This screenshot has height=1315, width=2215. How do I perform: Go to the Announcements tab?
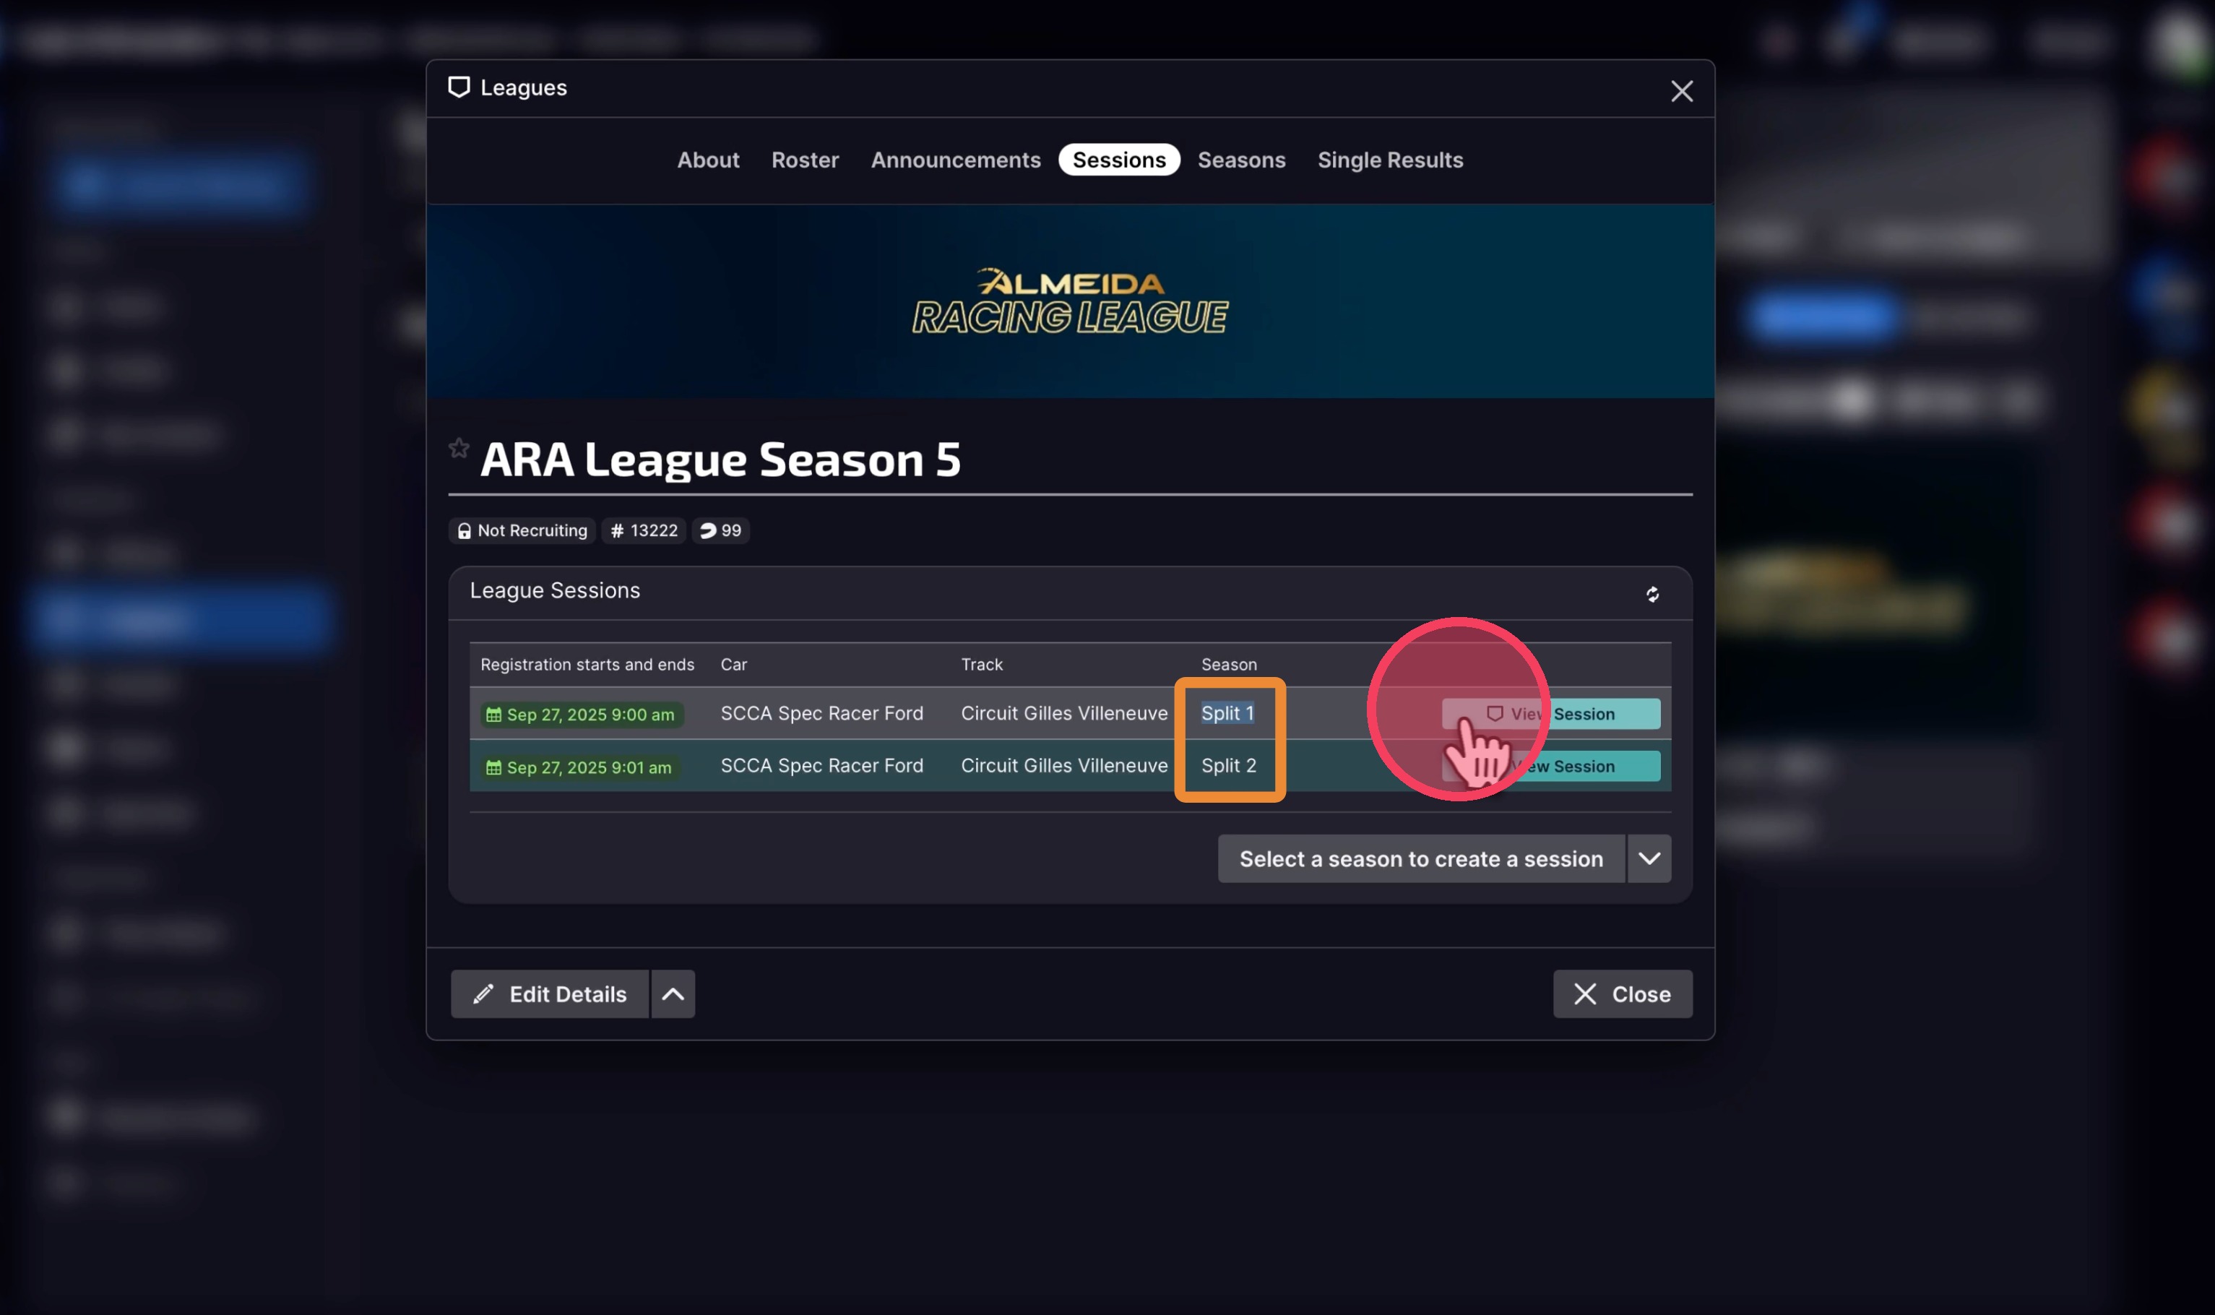pyautogui.click(x=955, y=160)
